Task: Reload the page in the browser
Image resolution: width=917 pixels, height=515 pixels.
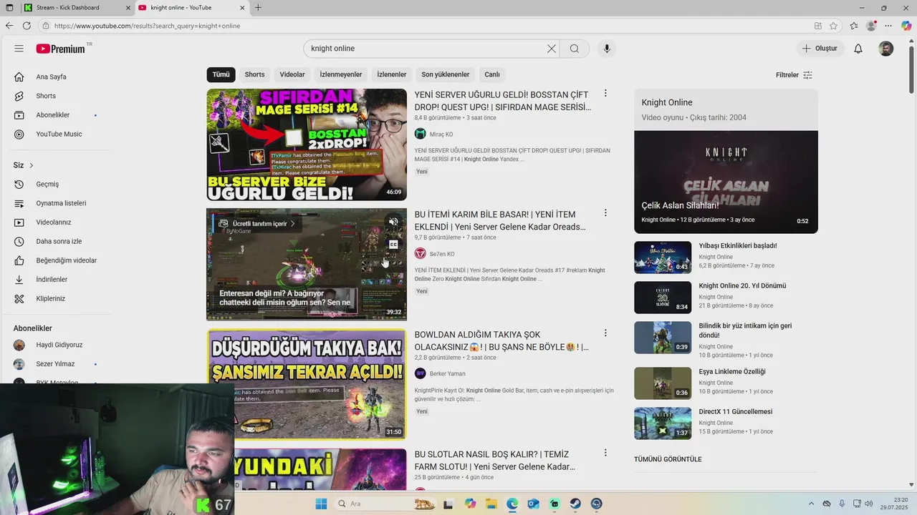Action: point(27,26)
